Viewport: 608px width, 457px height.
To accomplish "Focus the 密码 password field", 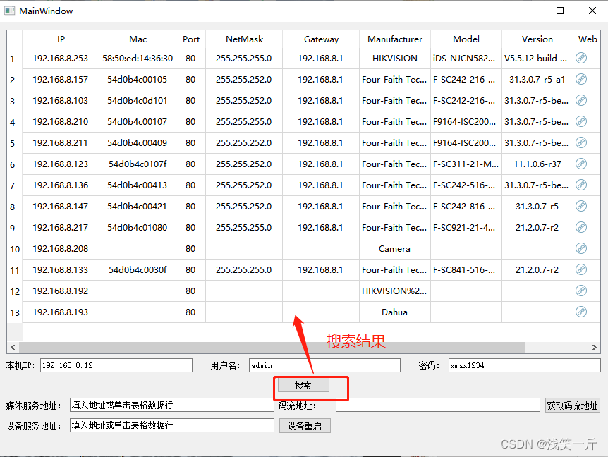I will click(525, 365).
